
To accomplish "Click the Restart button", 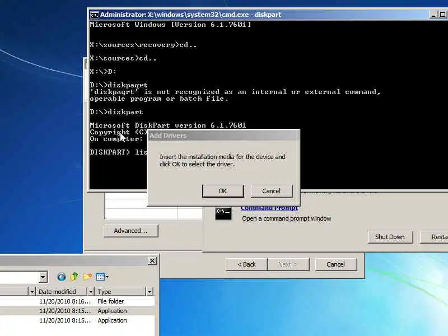I will 434,237.
